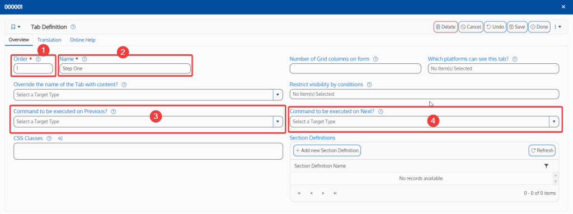Expand Command on Previous dropdown arrow

[278, 122]
